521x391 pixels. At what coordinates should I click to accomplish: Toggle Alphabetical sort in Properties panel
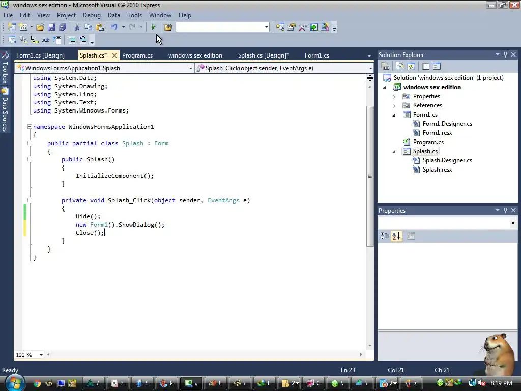click(x=396, y=236)
